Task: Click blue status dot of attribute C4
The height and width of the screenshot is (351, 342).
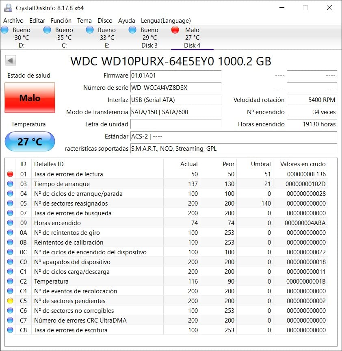Action: click(10, 291)
